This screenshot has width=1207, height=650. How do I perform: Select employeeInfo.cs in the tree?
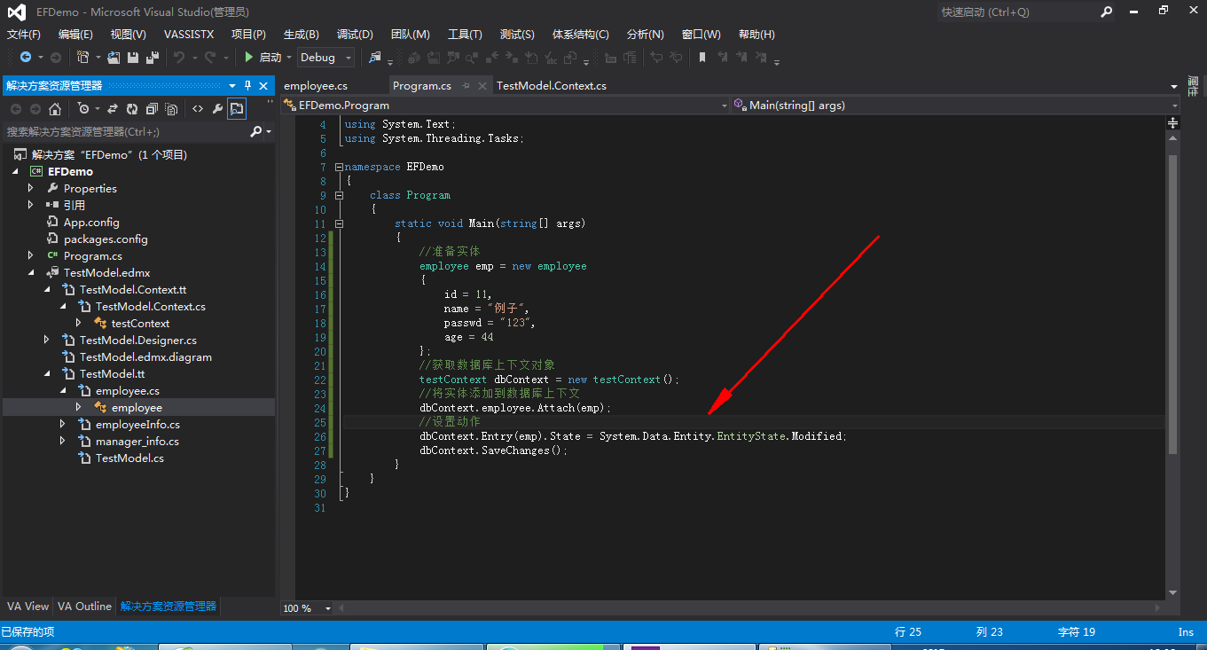pos(137,424)
